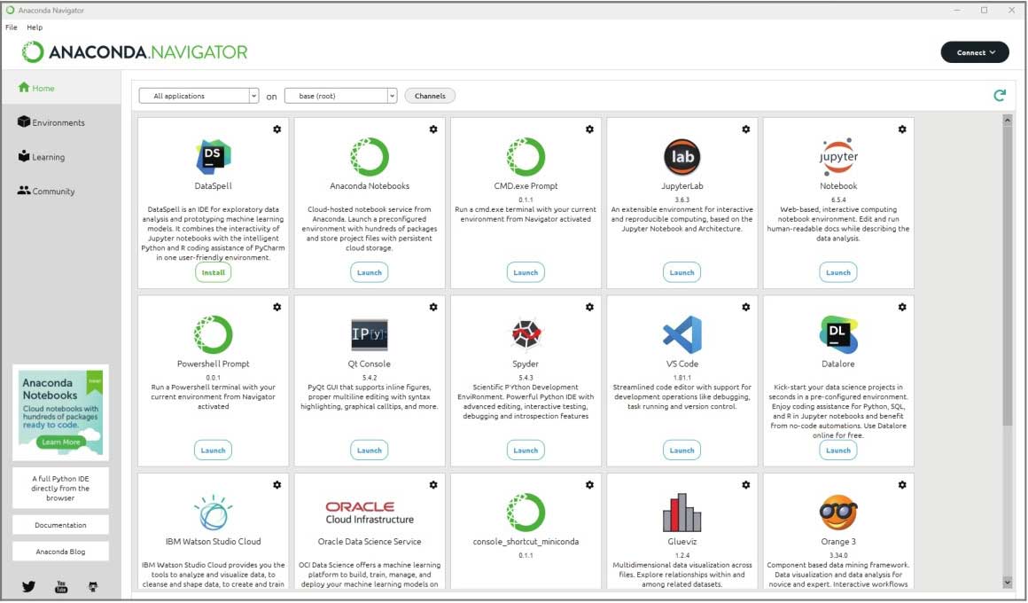Open the Help menu

pyautogui.click(x=35, y=27)
